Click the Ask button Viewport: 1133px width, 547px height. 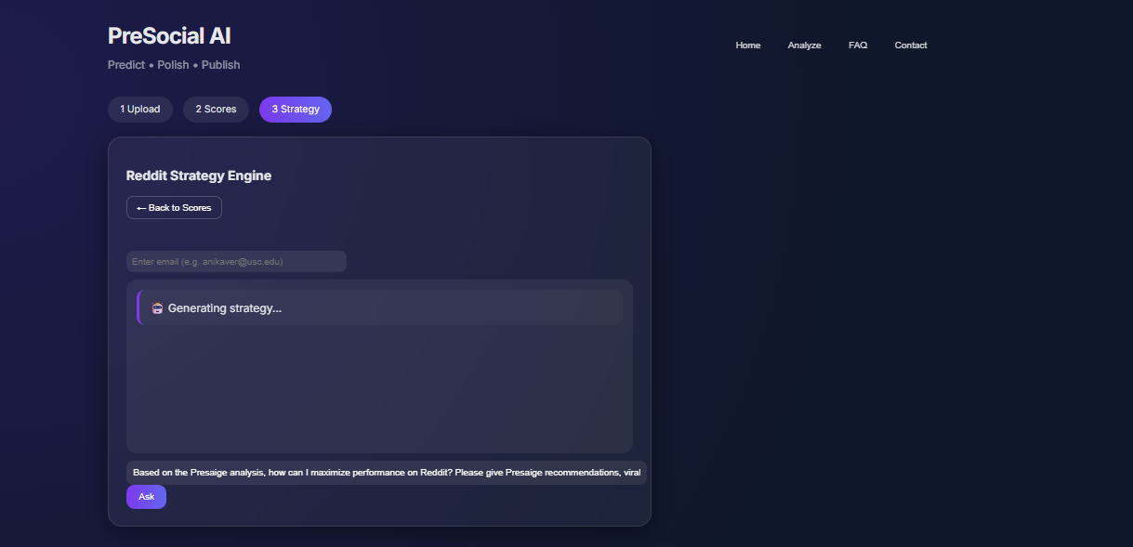pyautogui.click(x=146, y=497)
